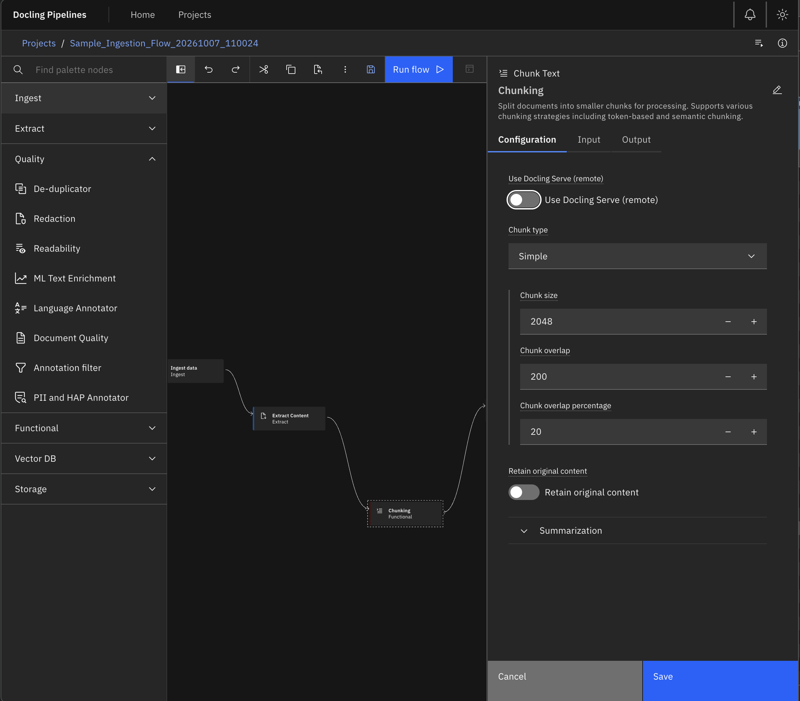Open notifications bell icon
The width and height of the screenshot is (800, 701).
pyautogui.click(x=749, y=15)
